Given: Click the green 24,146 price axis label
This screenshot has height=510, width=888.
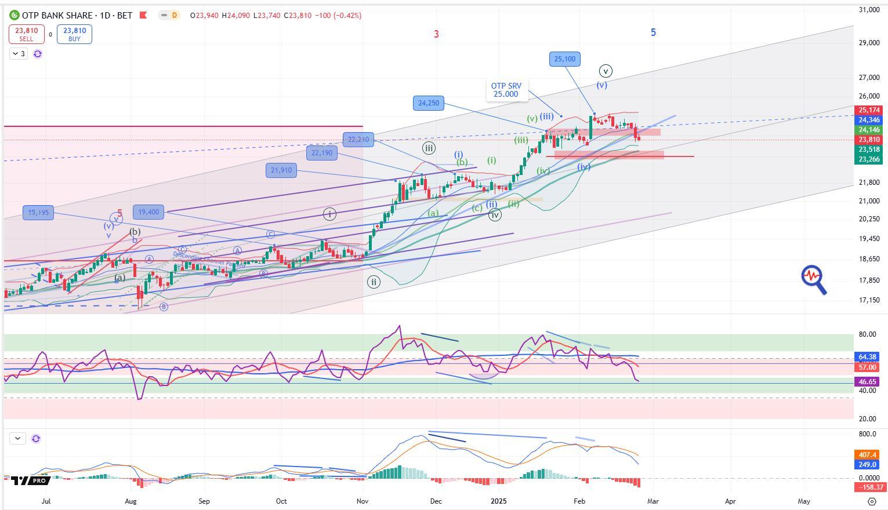Looking at the screenshot, I should tap(869, 130).
